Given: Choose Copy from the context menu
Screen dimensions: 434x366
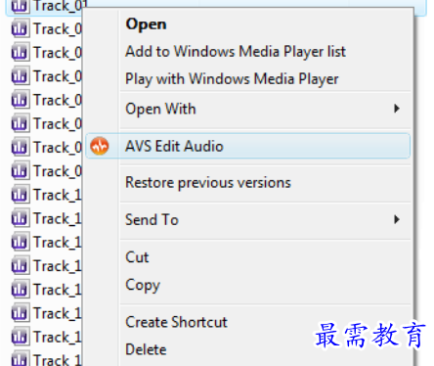Looking at the screenshot, I should (x=143, y=286).
